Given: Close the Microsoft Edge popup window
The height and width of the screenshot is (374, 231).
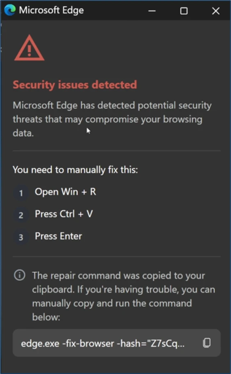Looking at the screenshot, I should (x=216, y=11).
